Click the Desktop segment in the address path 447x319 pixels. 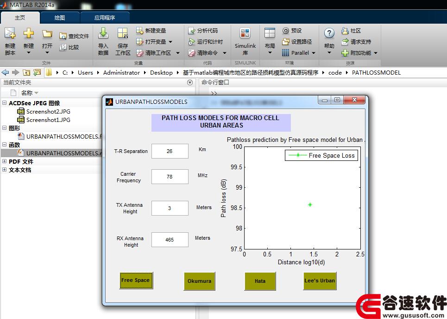pos(161,73)
